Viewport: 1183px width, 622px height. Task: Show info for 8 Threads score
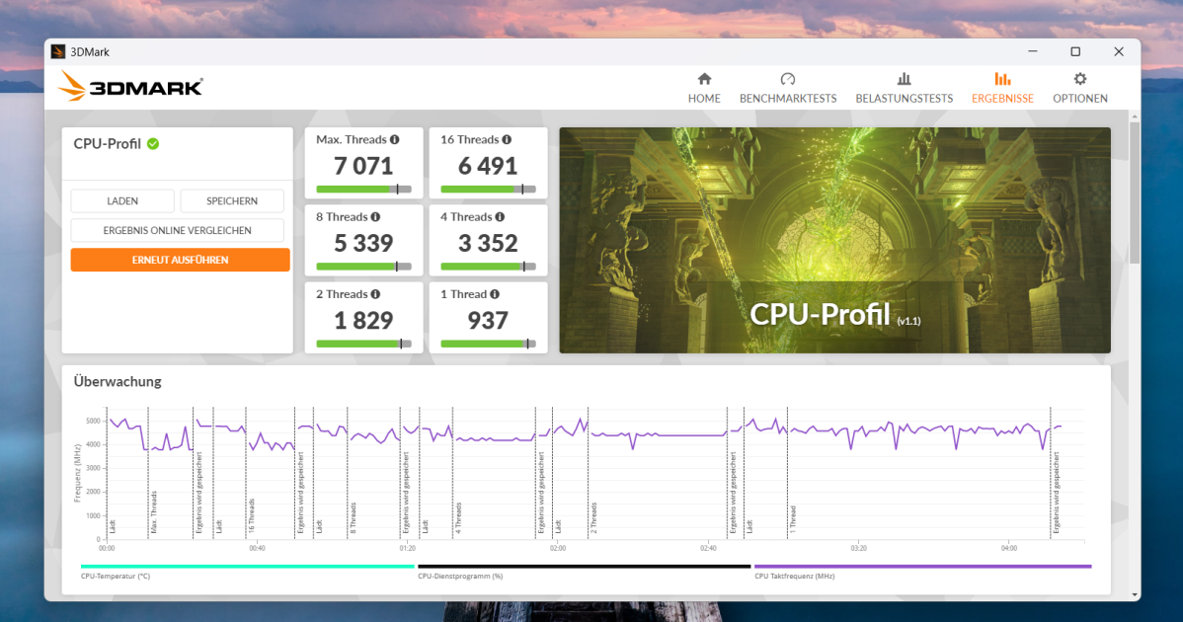tap(375, 217)
